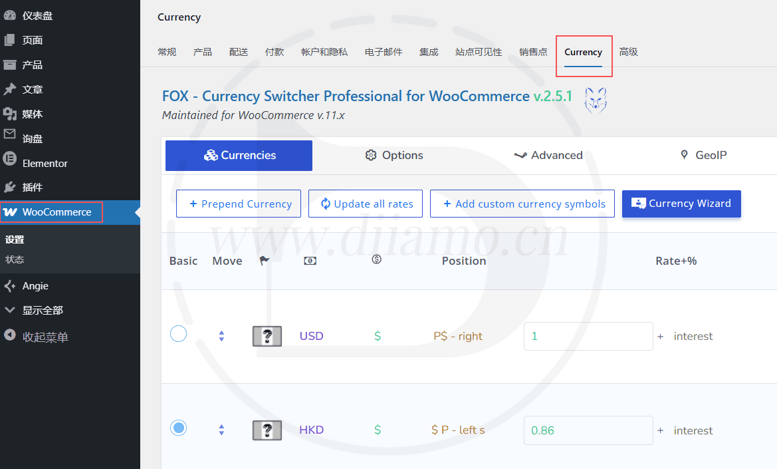Open the 常规 settings tab
This screenshot has width=777, height=469.
(167, 52)
